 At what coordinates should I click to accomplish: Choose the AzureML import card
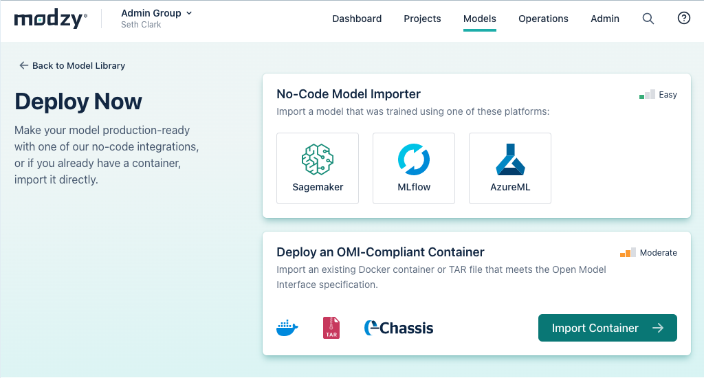click(x=510, y=168)
